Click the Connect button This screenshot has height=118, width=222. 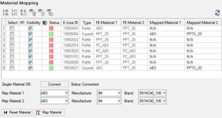(x=55, y=84)
